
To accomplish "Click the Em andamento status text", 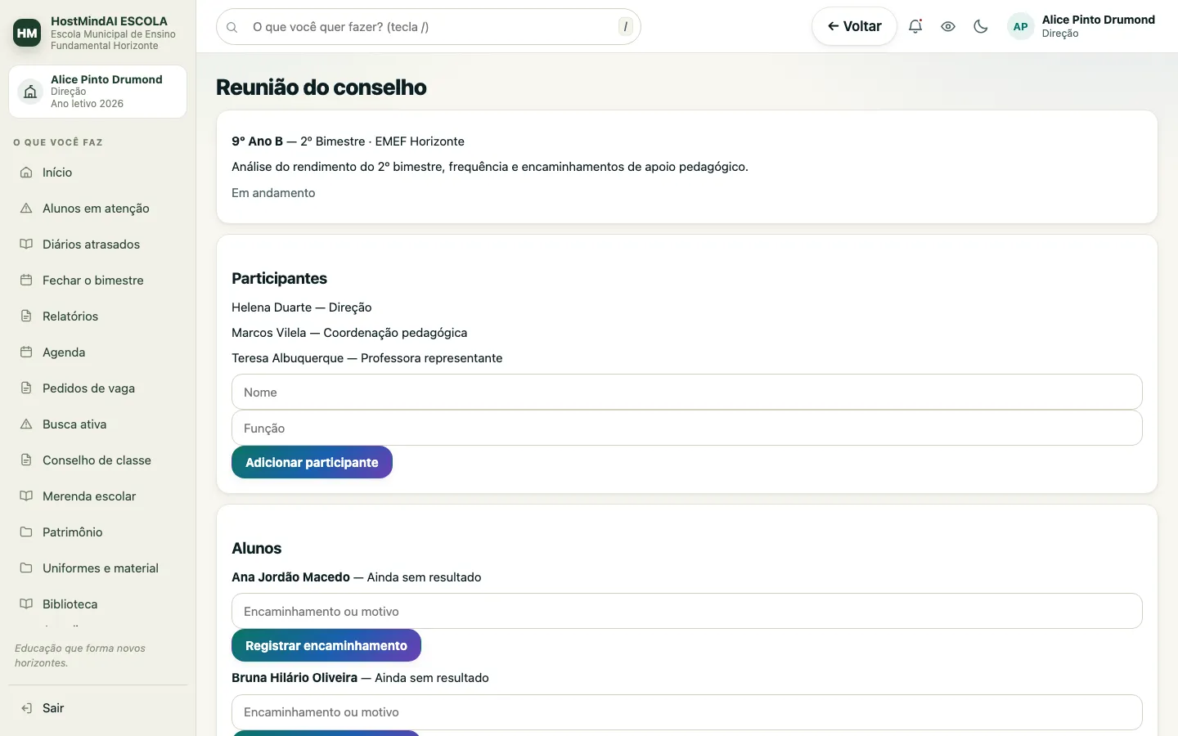I will [273, 193].
